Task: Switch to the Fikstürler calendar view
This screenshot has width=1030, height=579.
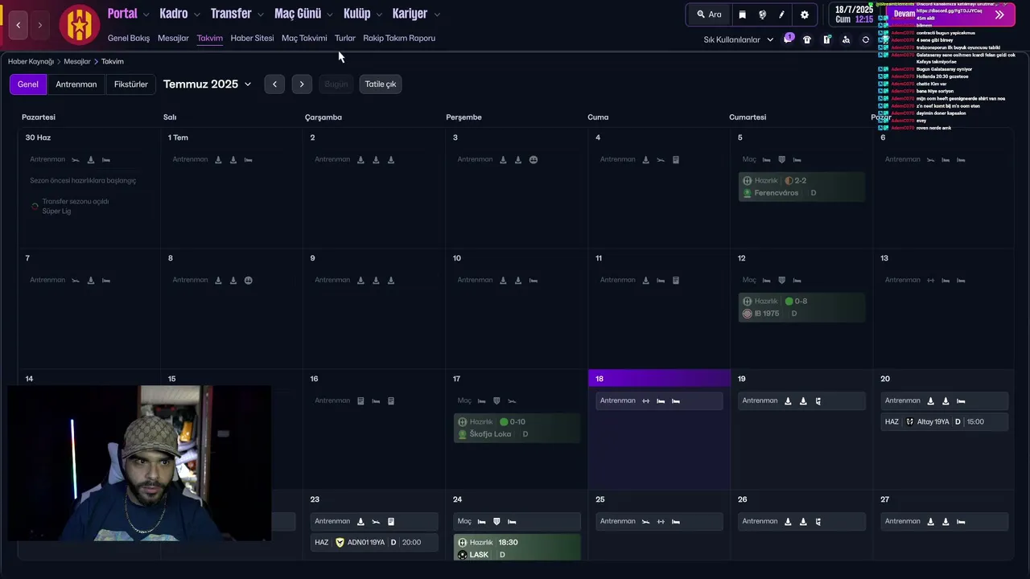Action: pyautogui.click(x=131, y=84)
